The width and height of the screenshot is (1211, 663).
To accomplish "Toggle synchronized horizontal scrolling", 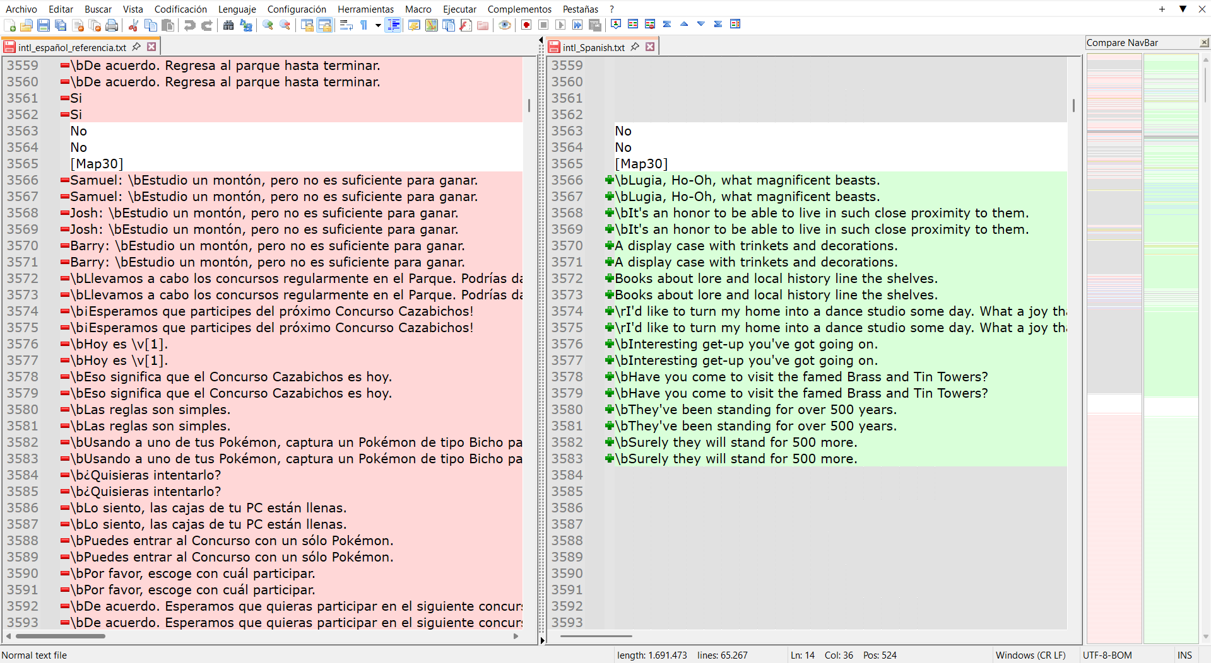I will [324, 25].
